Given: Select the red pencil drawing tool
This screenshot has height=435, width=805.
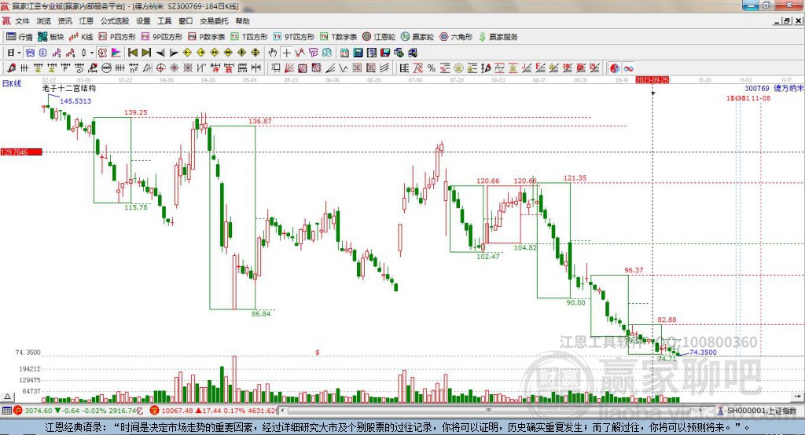Looking at the screenshot, I should tap(11, 68).
